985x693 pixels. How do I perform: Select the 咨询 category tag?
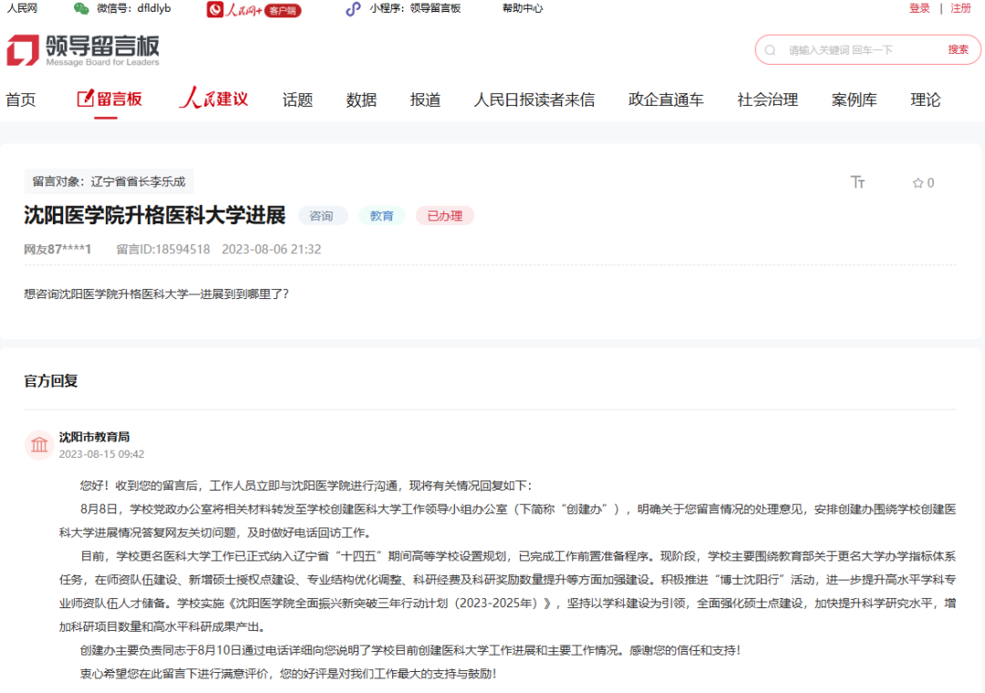point(323,215)
